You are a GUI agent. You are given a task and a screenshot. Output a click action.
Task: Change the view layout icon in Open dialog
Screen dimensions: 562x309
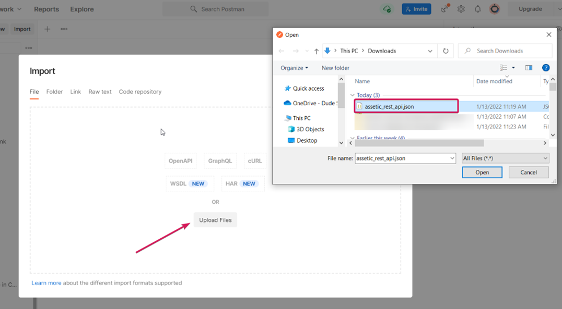[x=504, y=68]
